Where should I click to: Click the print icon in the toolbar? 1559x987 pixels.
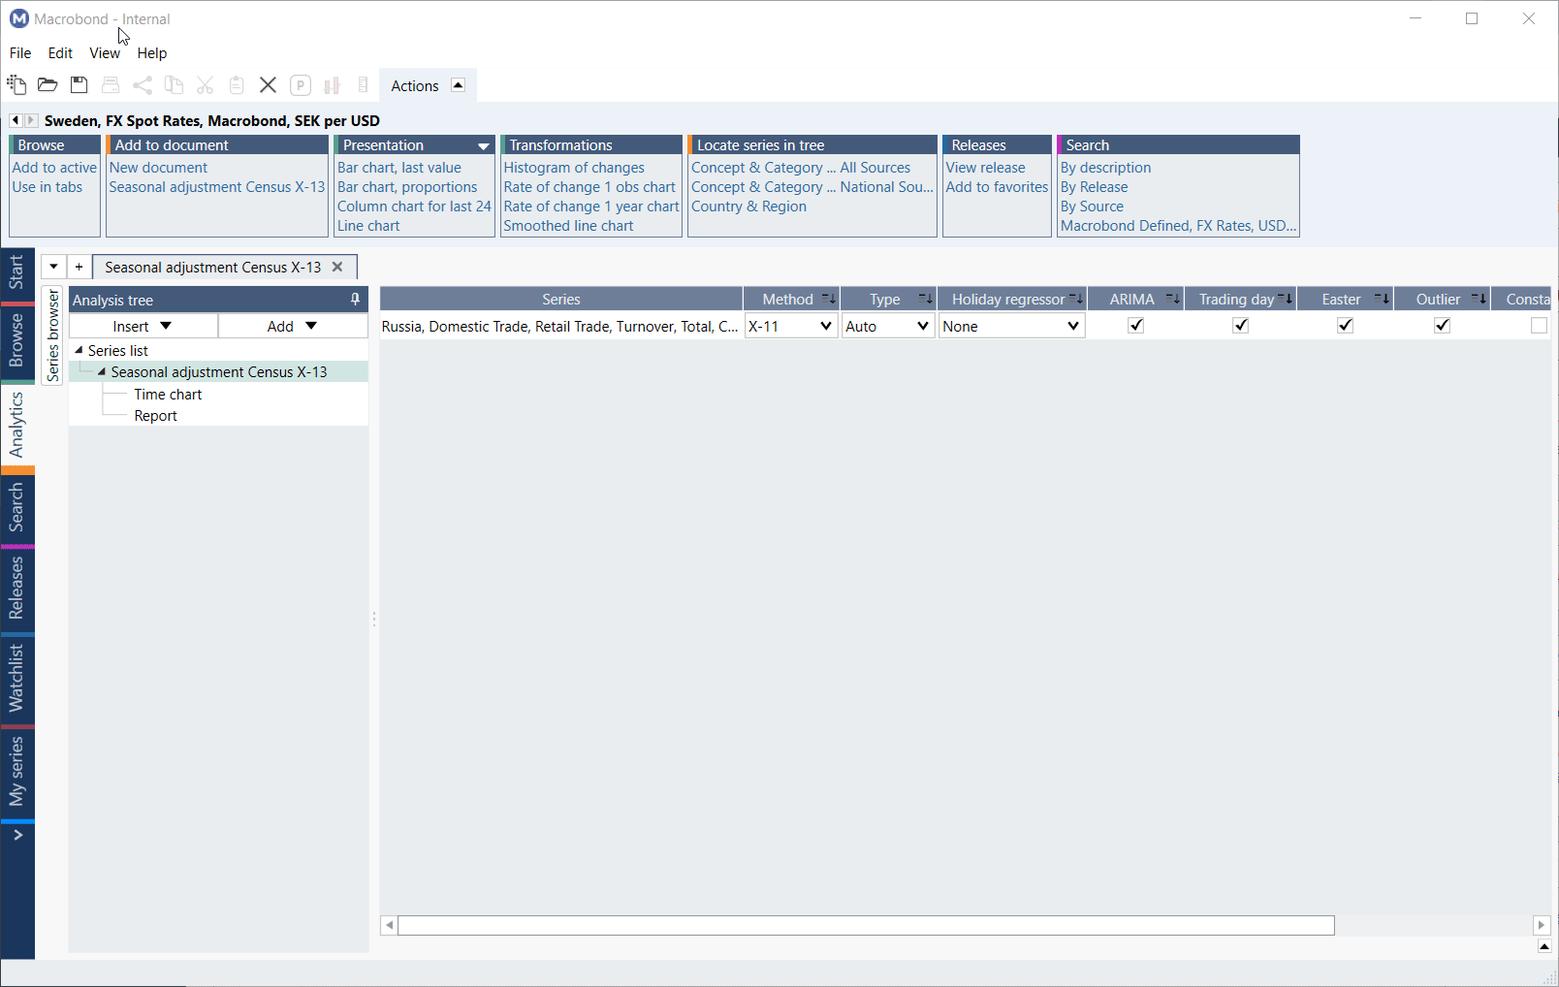[x=111, y=85]
